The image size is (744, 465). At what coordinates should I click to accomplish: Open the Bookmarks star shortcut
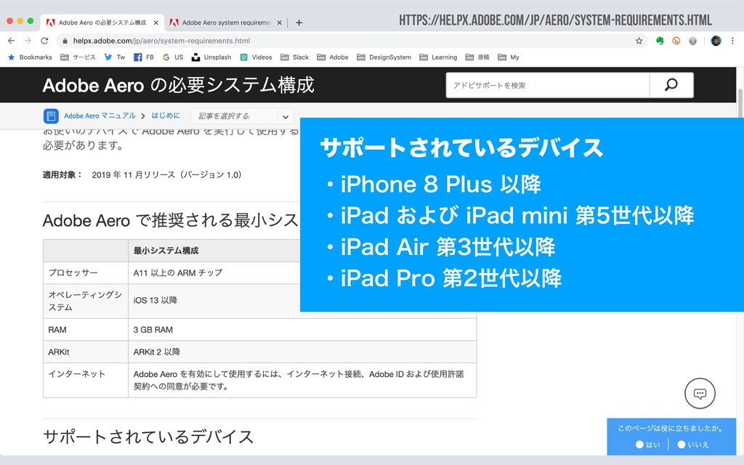30,57
